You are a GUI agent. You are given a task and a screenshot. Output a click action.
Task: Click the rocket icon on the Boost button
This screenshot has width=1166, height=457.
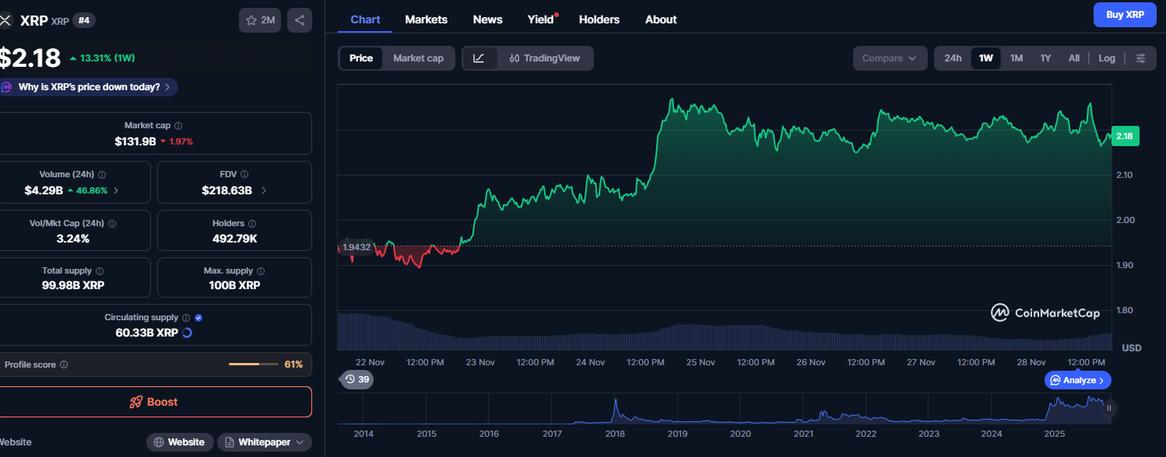tap(135, 401)
